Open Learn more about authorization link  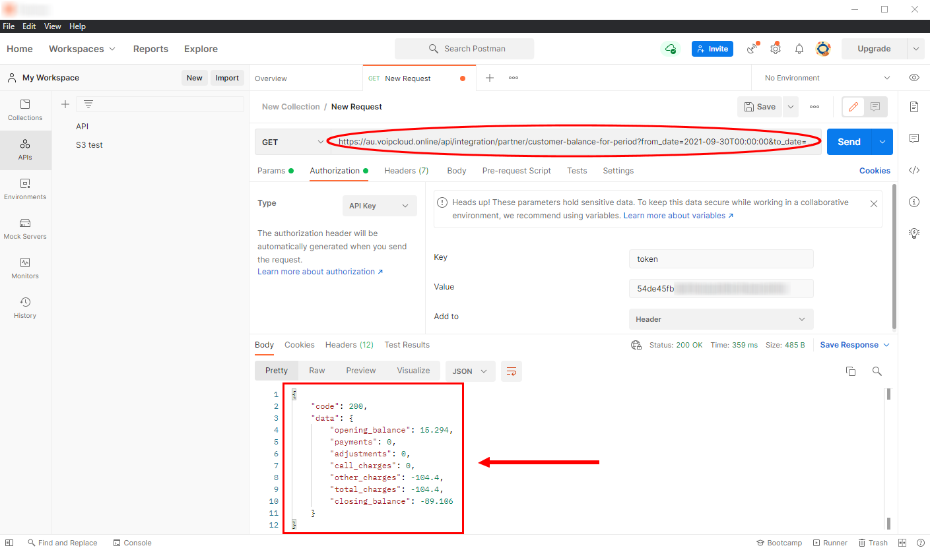pos(320,272)
